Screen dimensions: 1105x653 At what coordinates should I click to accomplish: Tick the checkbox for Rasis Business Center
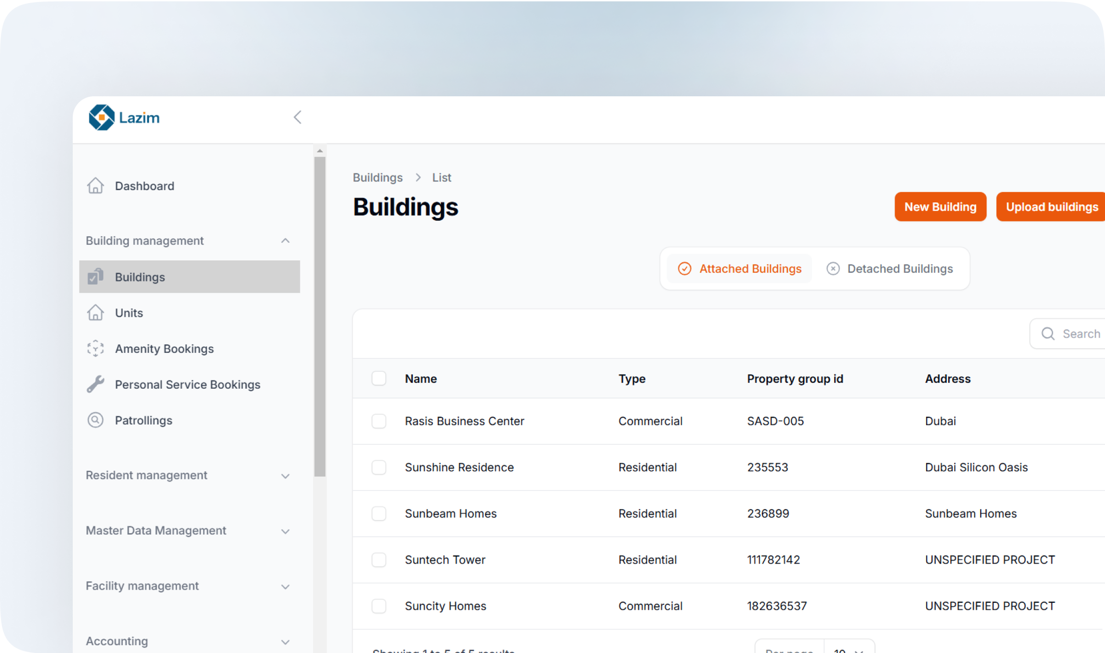point(378,421)
